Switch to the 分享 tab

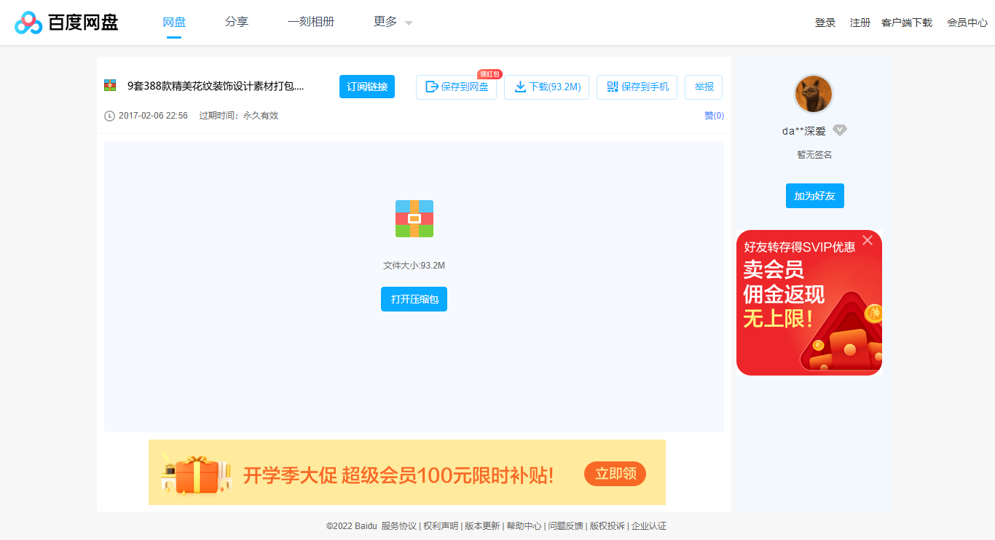click(x=237, y=22)
